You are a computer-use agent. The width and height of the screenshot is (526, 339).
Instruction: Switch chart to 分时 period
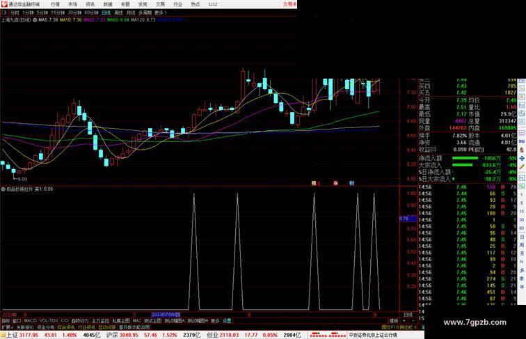click(x=15, y=13)
